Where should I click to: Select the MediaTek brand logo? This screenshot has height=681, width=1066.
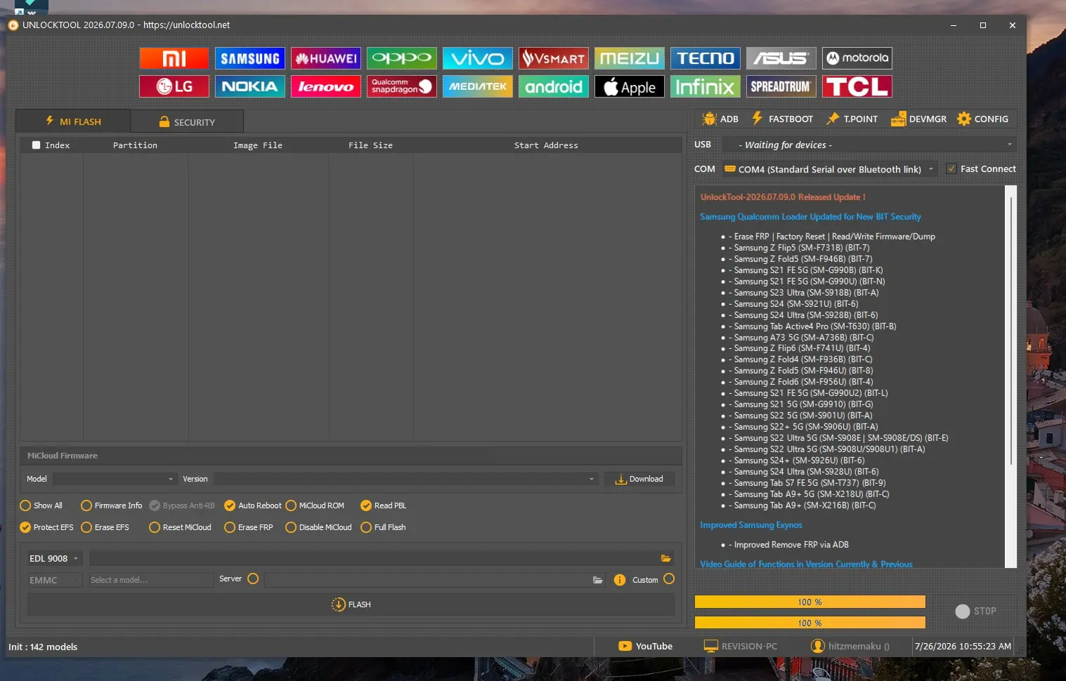click(478, 86)
